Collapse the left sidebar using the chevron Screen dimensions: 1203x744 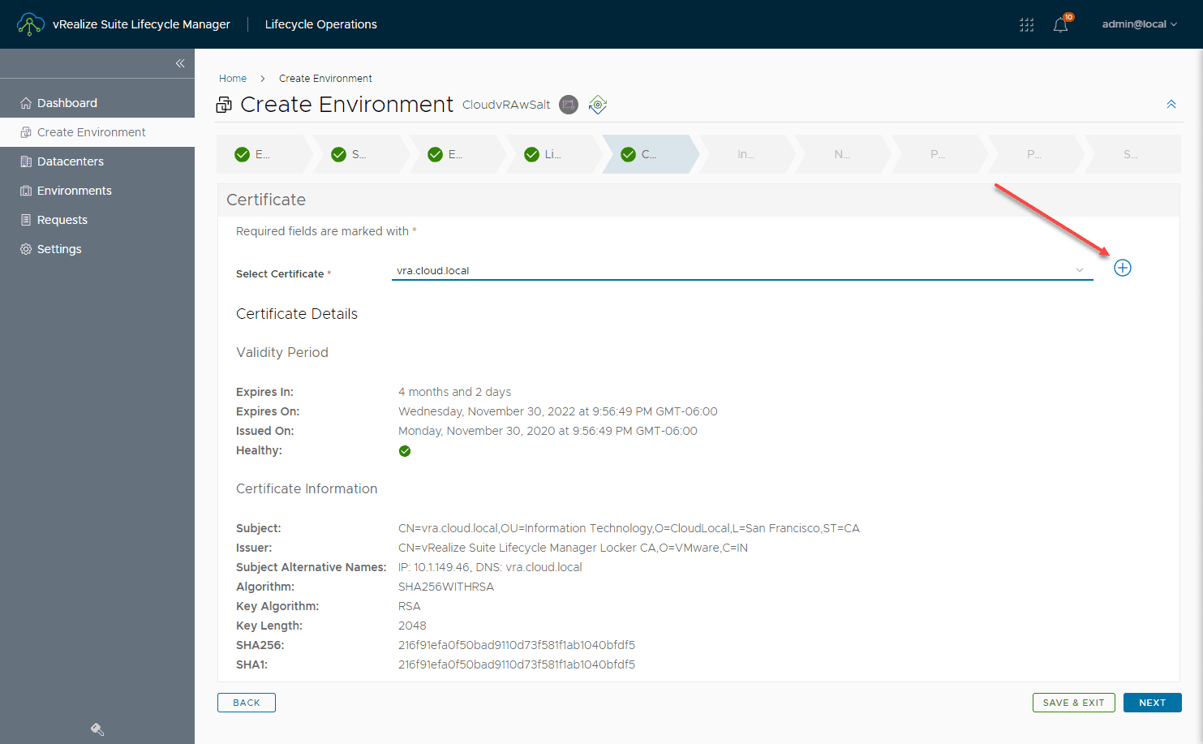[180, 62]
